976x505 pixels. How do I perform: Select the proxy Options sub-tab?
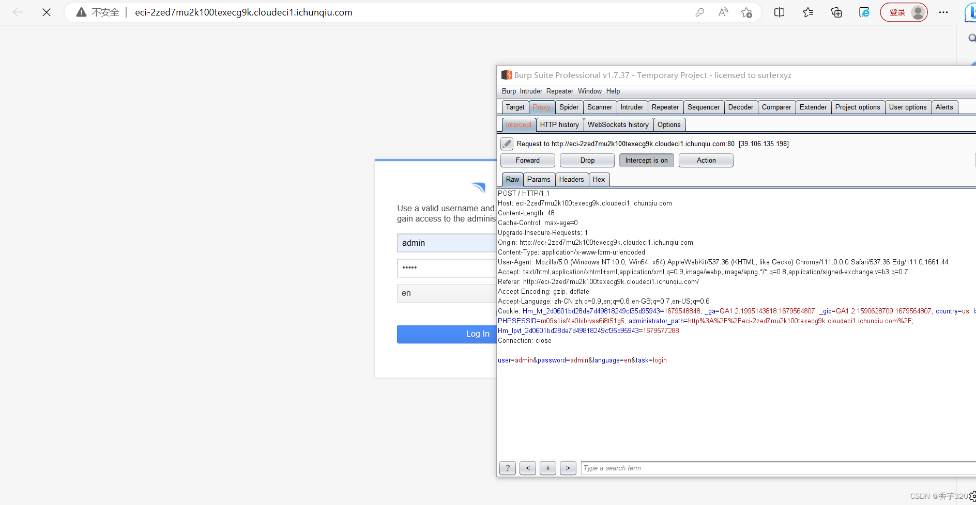[x=669, y=125]
